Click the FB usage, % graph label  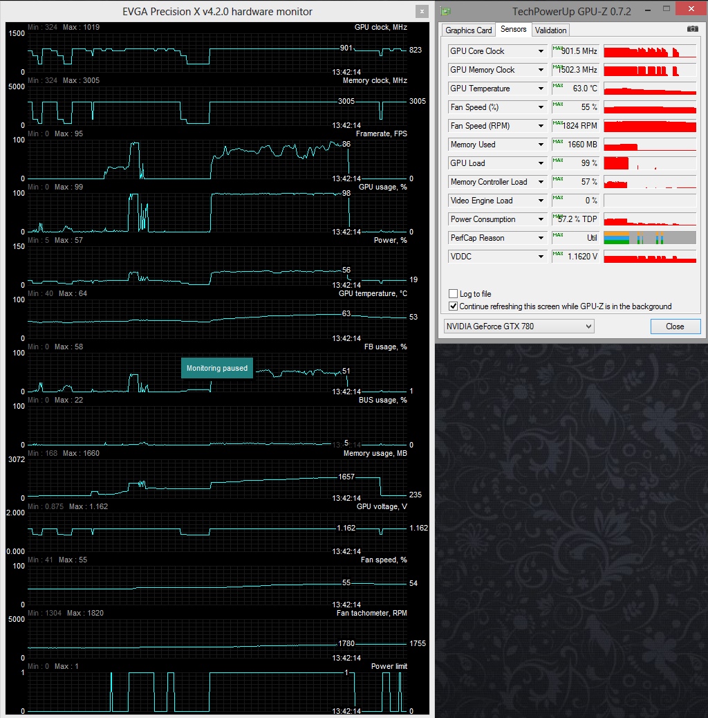[385, 347]
